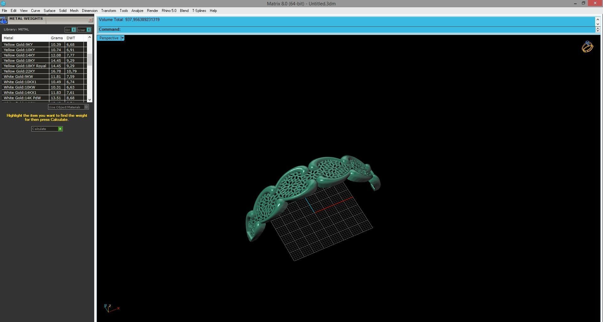Click the XYZ axis indicator in viewport

pos(111,308)
